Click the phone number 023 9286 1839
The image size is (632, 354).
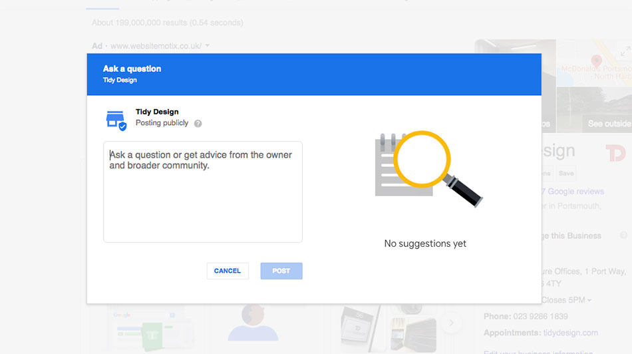point(540,317)
